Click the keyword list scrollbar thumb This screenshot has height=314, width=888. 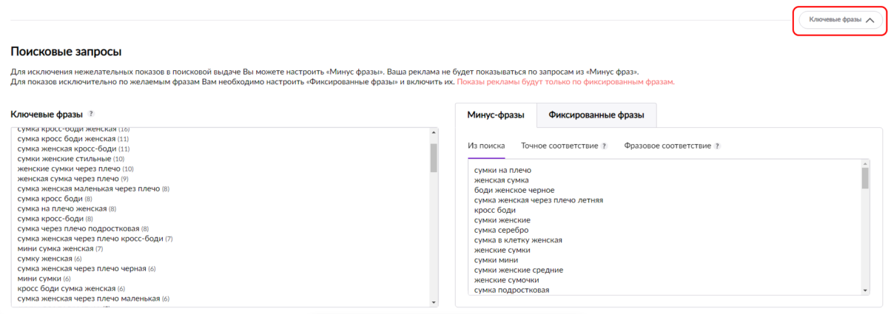pyautogui.click(x=434, y=157)
